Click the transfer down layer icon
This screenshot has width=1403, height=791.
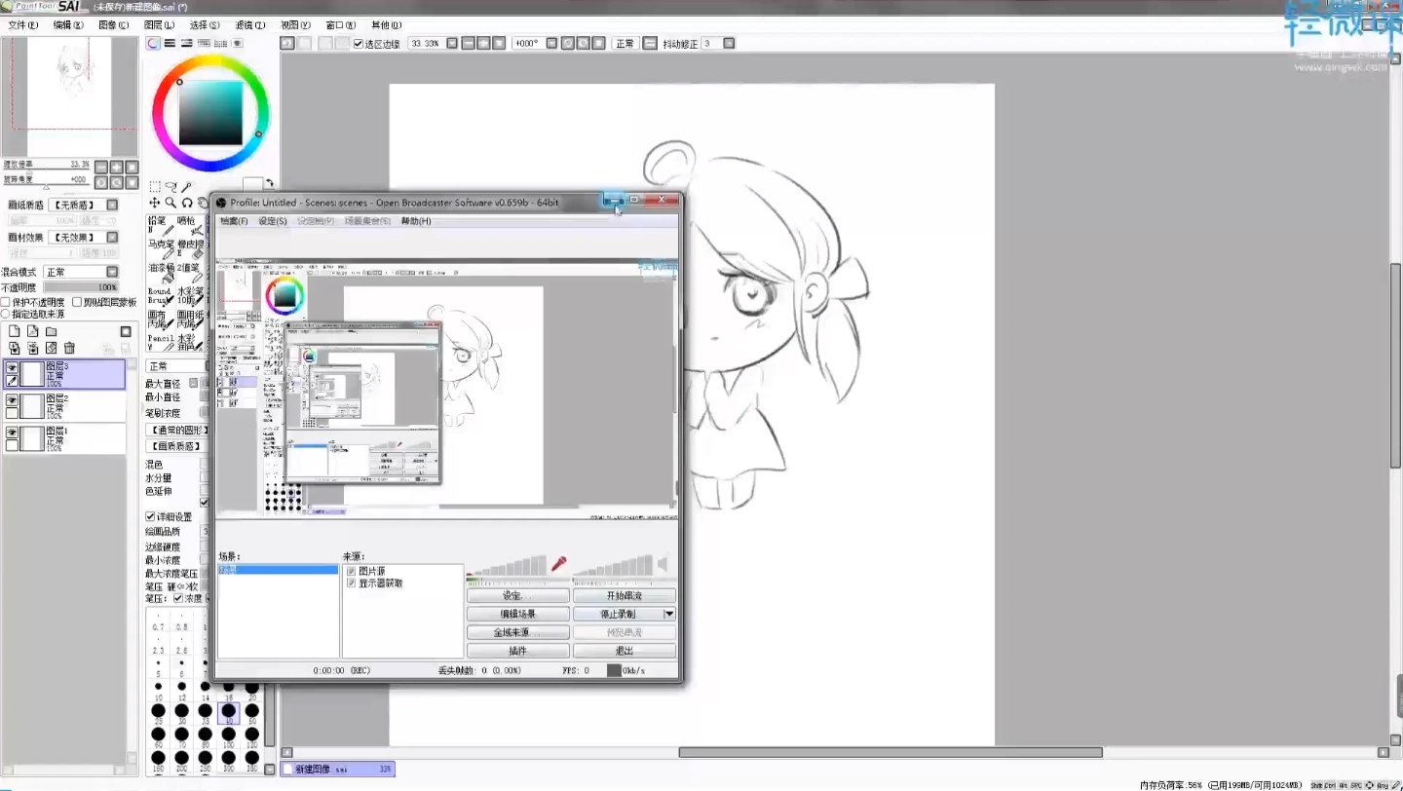coord(15,348)
